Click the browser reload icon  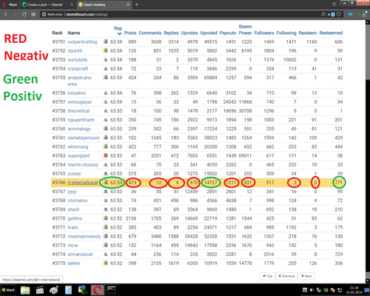tap(24, 14)
